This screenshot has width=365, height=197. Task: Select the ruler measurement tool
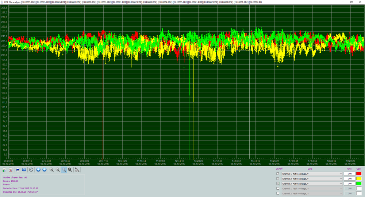[x=77, y=170]
